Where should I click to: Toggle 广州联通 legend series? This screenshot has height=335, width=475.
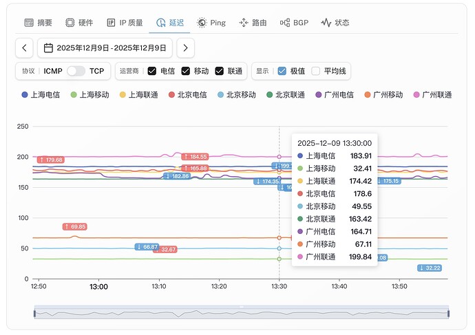[433, 95]
